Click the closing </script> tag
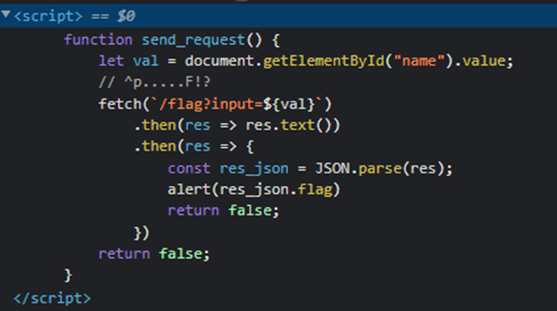Image resolution: width=557 pixels, height=311 pixels. (52, 298)
